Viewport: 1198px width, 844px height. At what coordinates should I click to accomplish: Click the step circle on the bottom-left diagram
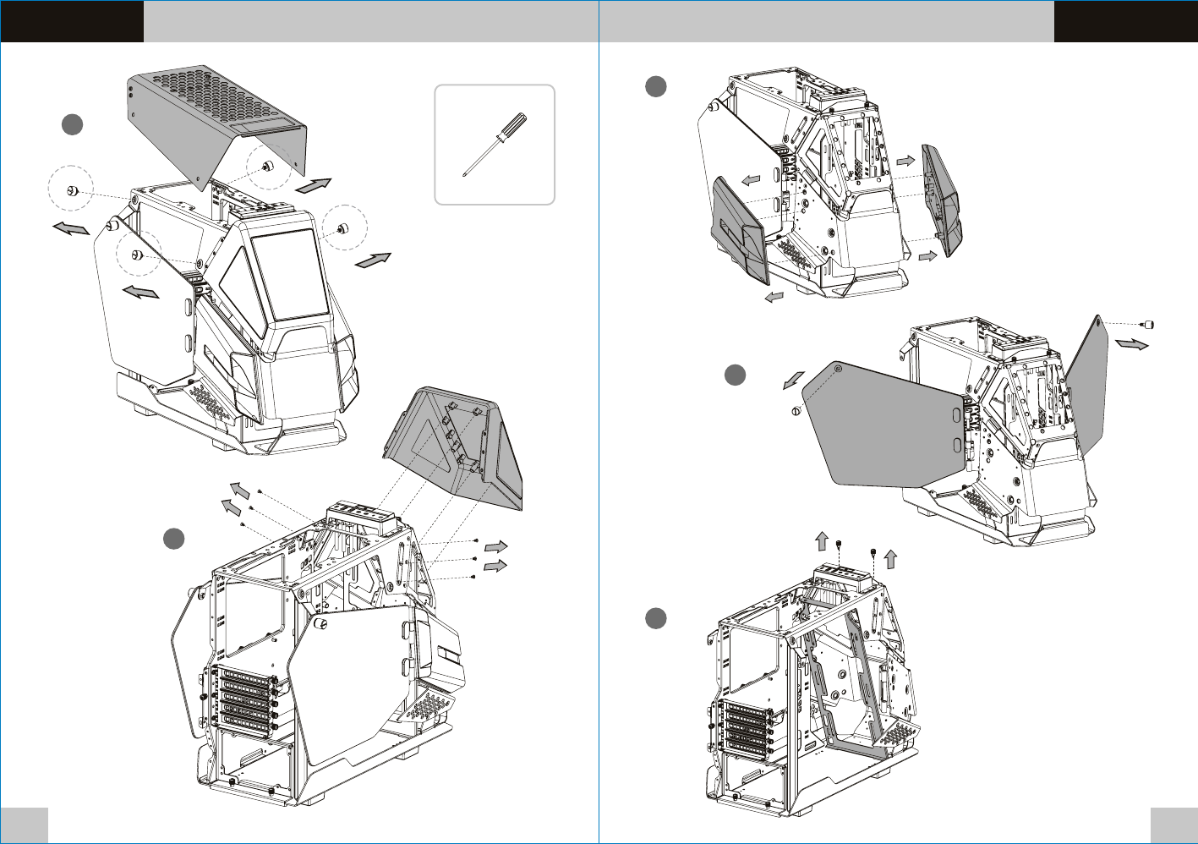[174, 539]
